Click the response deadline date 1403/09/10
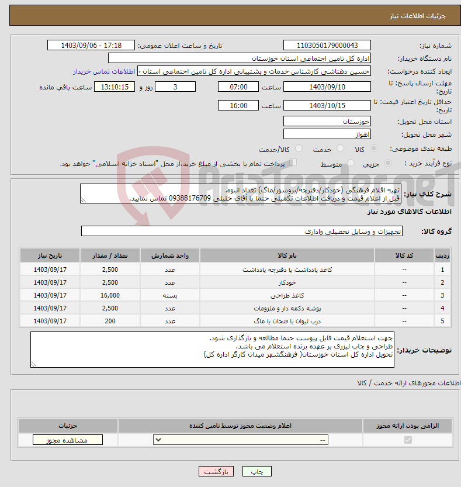461x487 pixels. tap(327, 87)
